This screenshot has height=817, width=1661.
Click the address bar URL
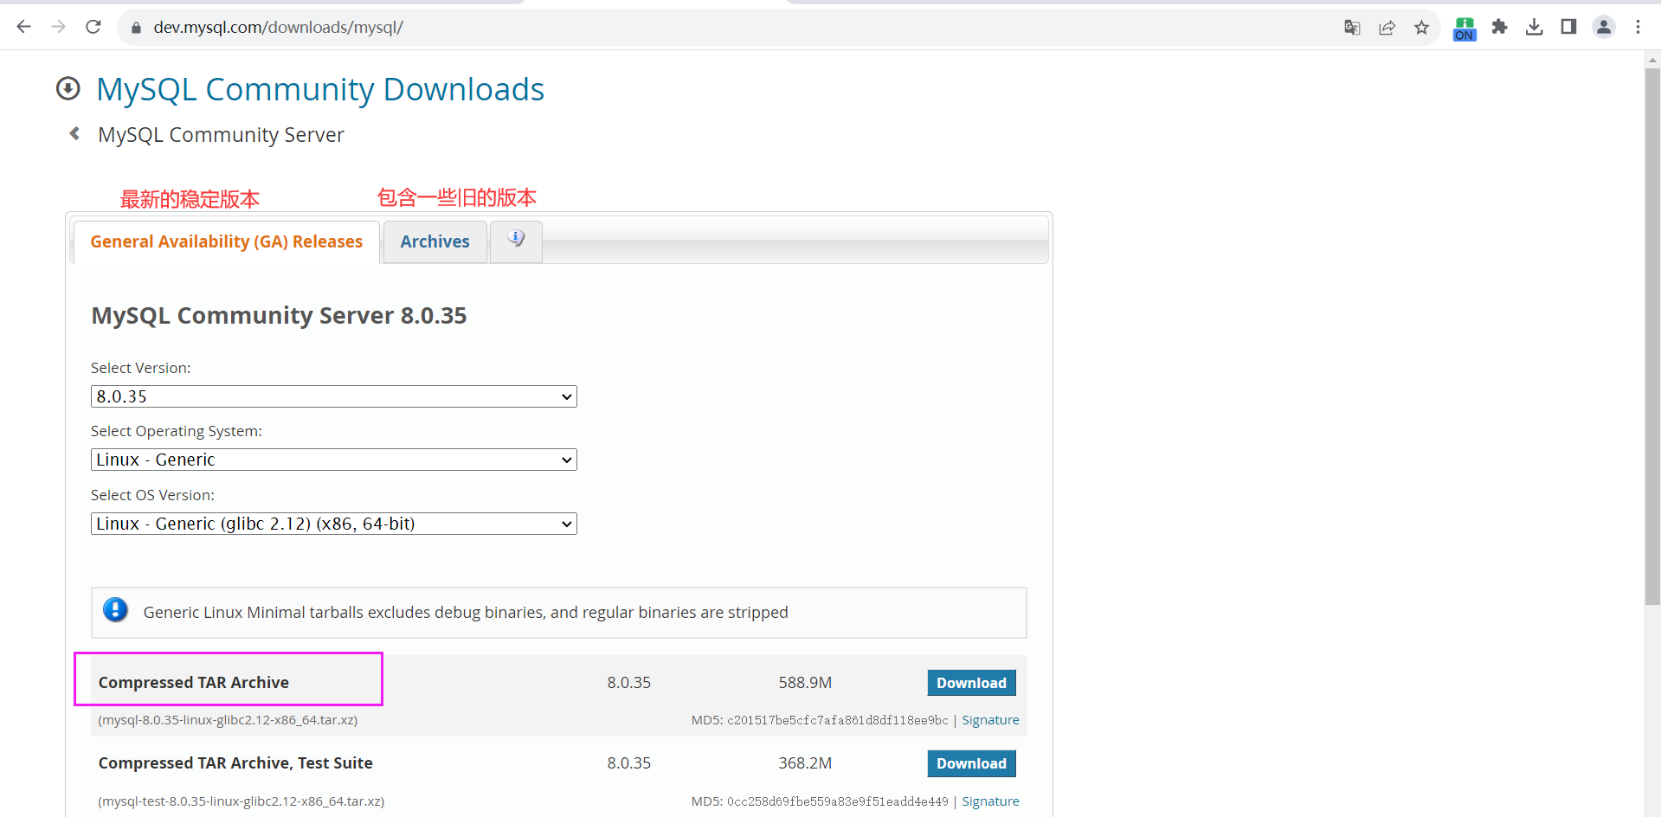[278, 27]
